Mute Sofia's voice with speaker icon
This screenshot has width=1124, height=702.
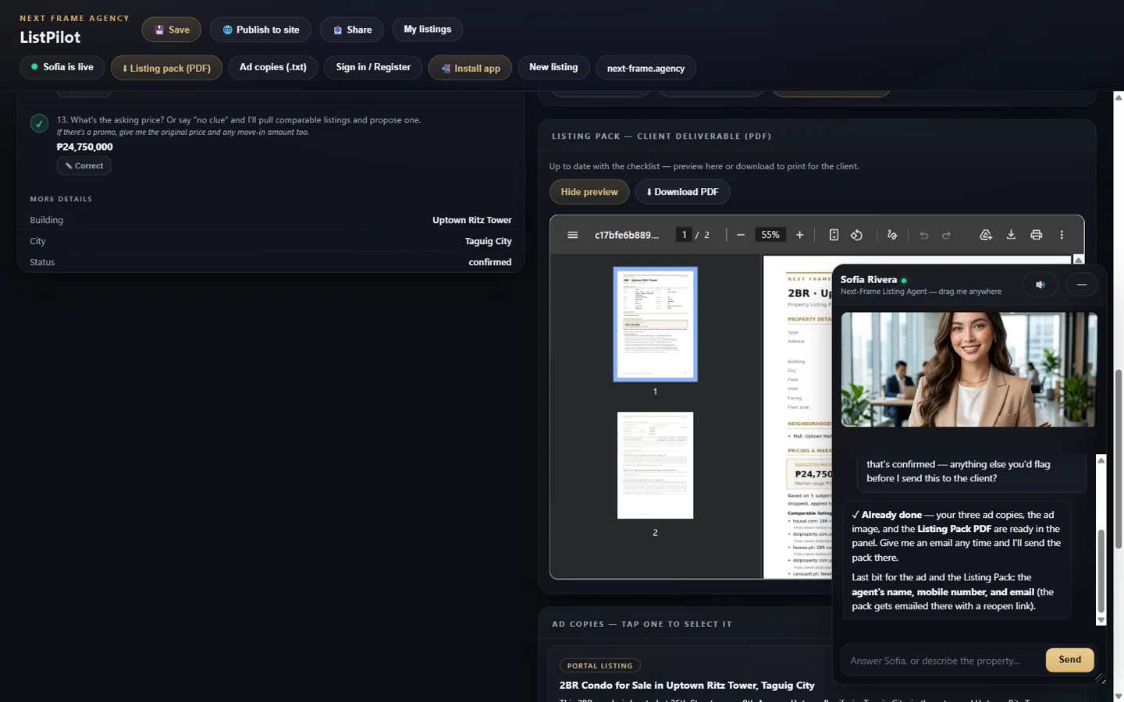tap(1040, 285)
